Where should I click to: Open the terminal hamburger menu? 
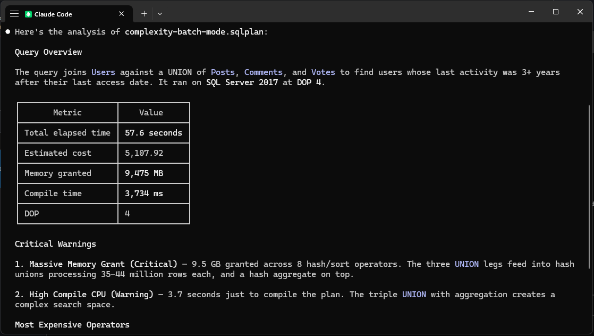click(x=14, y=13)
